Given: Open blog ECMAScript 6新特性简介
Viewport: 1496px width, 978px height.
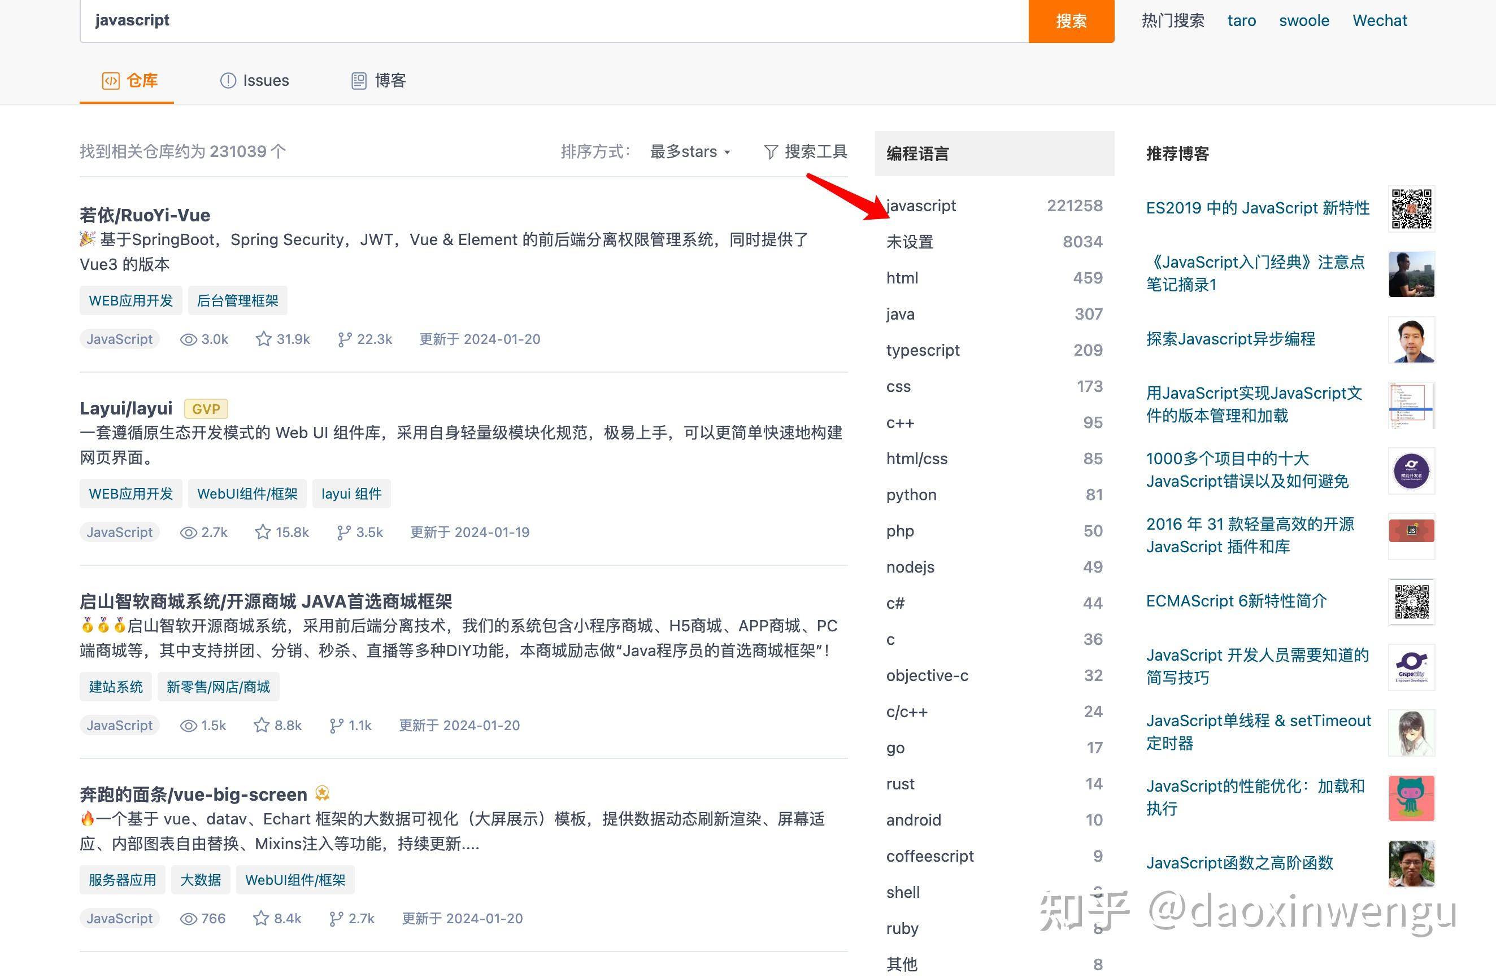Looking at the screenshot, I should coord(1236,601).
